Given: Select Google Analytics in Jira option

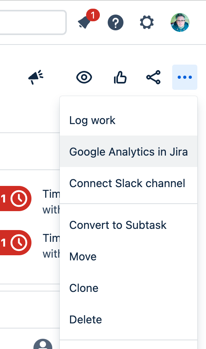Looking at the screenshot, I should [129, 152].
